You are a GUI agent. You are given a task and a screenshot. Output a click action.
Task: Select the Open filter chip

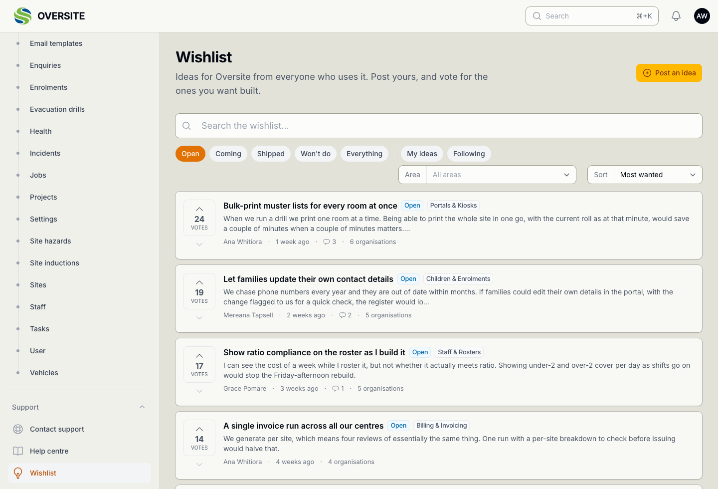pyautogui.click(x=190, y=154)
